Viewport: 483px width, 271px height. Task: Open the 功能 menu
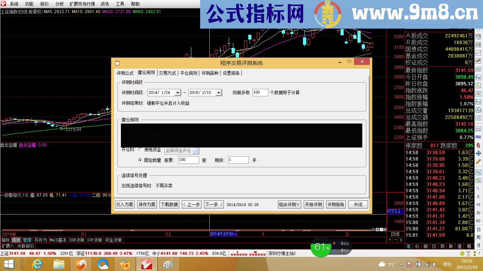tap(29, 4)
